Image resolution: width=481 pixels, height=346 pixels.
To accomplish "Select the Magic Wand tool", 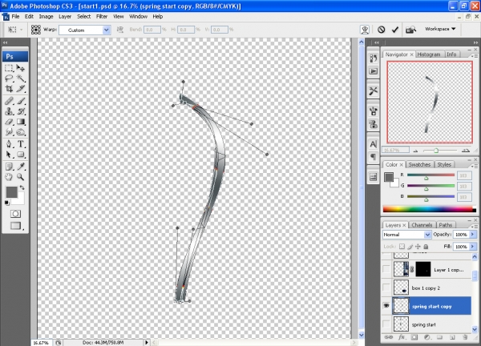I will pyautogui.click(x=21, y=78).
